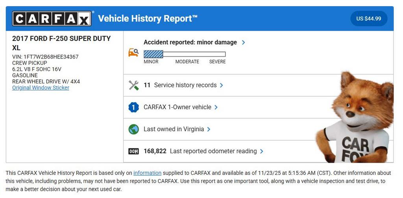
Task: Follow the "information" hyperlink in disclaimer
Action: pos(147,173)
